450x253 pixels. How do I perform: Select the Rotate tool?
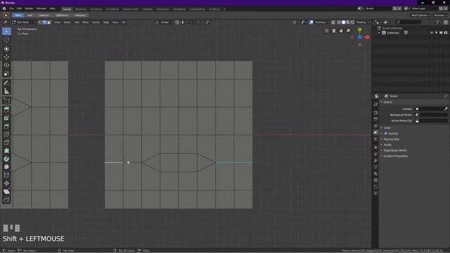click(6, 65)
